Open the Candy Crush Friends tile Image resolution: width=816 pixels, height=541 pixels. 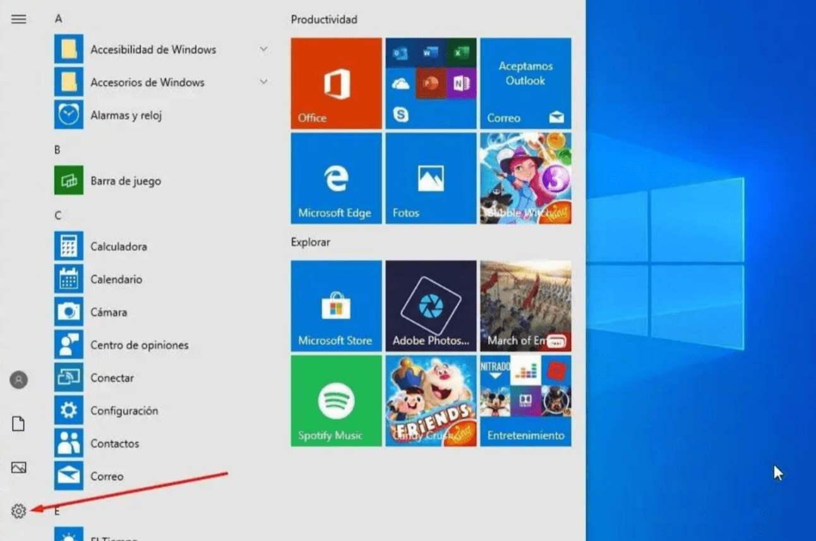(x=431, y=401)
